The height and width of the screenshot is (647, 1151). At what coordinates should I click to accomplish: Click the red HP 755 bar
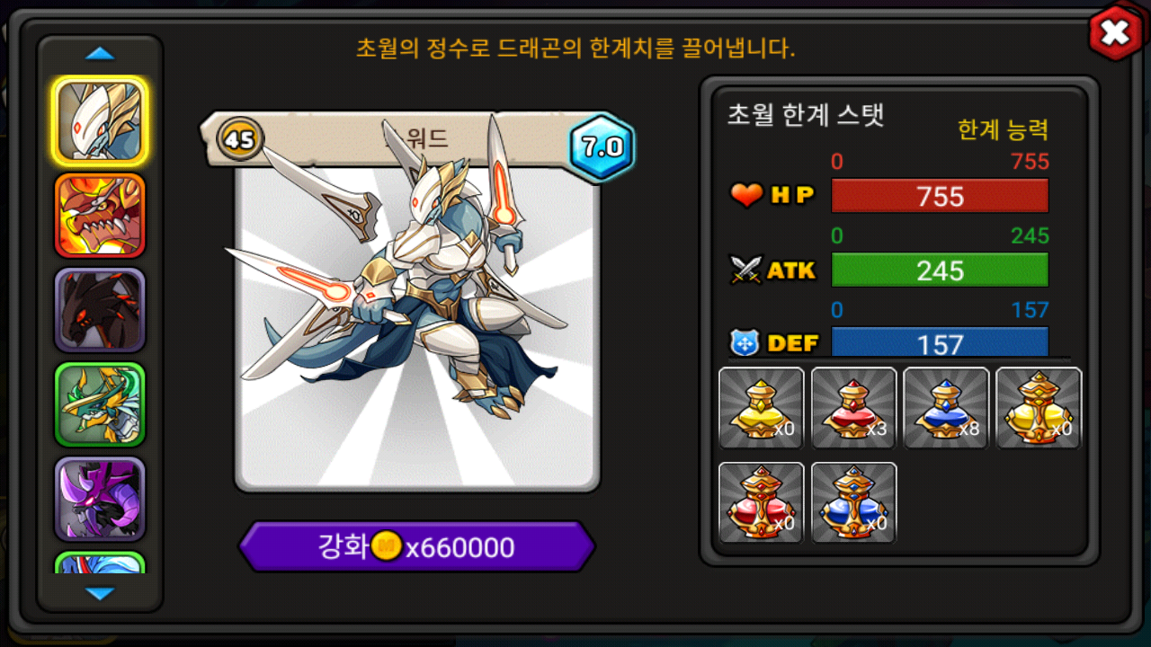click(x=940, y=196)
